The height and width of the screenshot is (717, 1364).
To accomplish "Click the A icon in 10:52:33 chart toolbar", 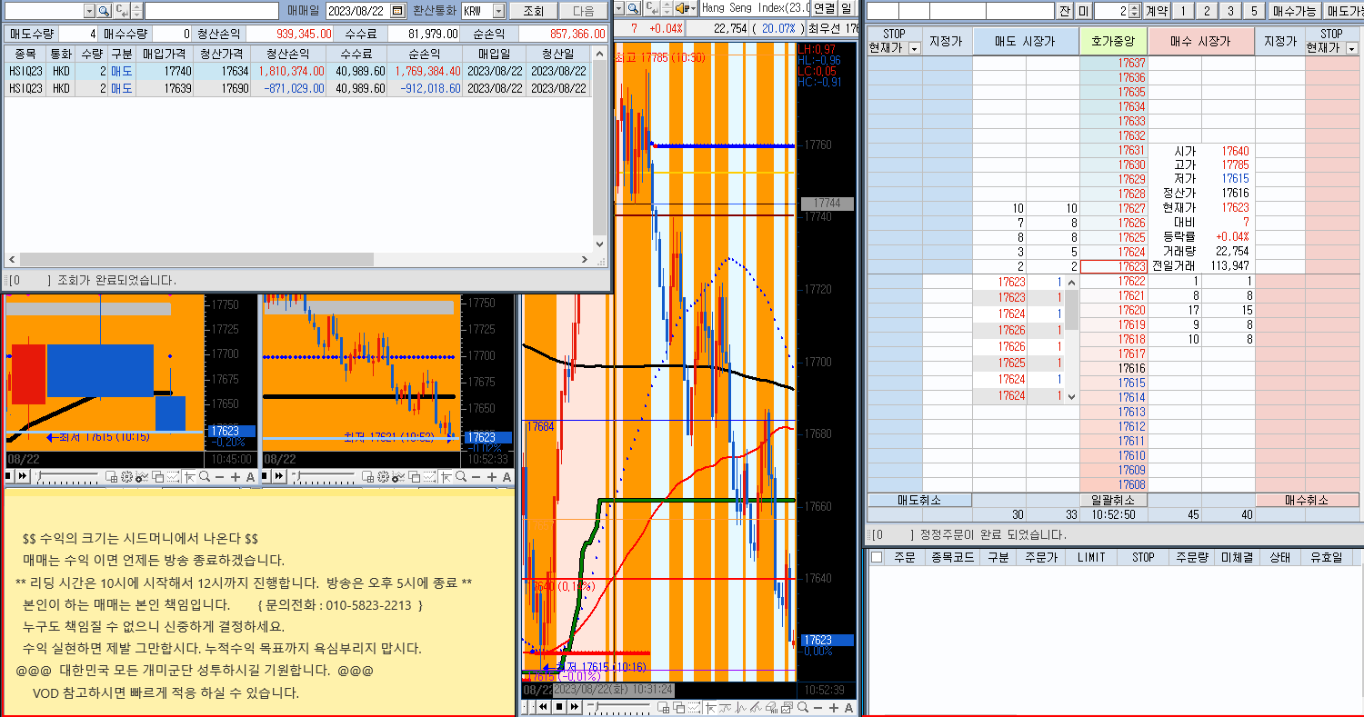I will 506,477.
